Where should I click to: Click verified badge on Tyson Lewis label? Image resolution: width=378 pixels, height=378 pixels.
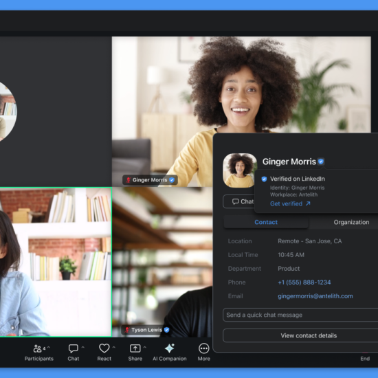(166, 330)
